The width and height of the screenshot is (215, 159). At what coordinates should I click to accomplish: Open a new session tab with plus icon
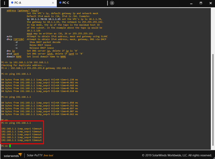(x=112, y=3)
